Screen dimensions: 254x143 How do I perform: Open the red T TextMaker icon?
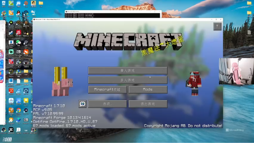11,62
